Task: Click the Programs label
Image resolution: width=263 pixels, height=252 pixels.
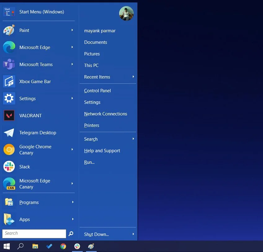Action: [29, 202]
